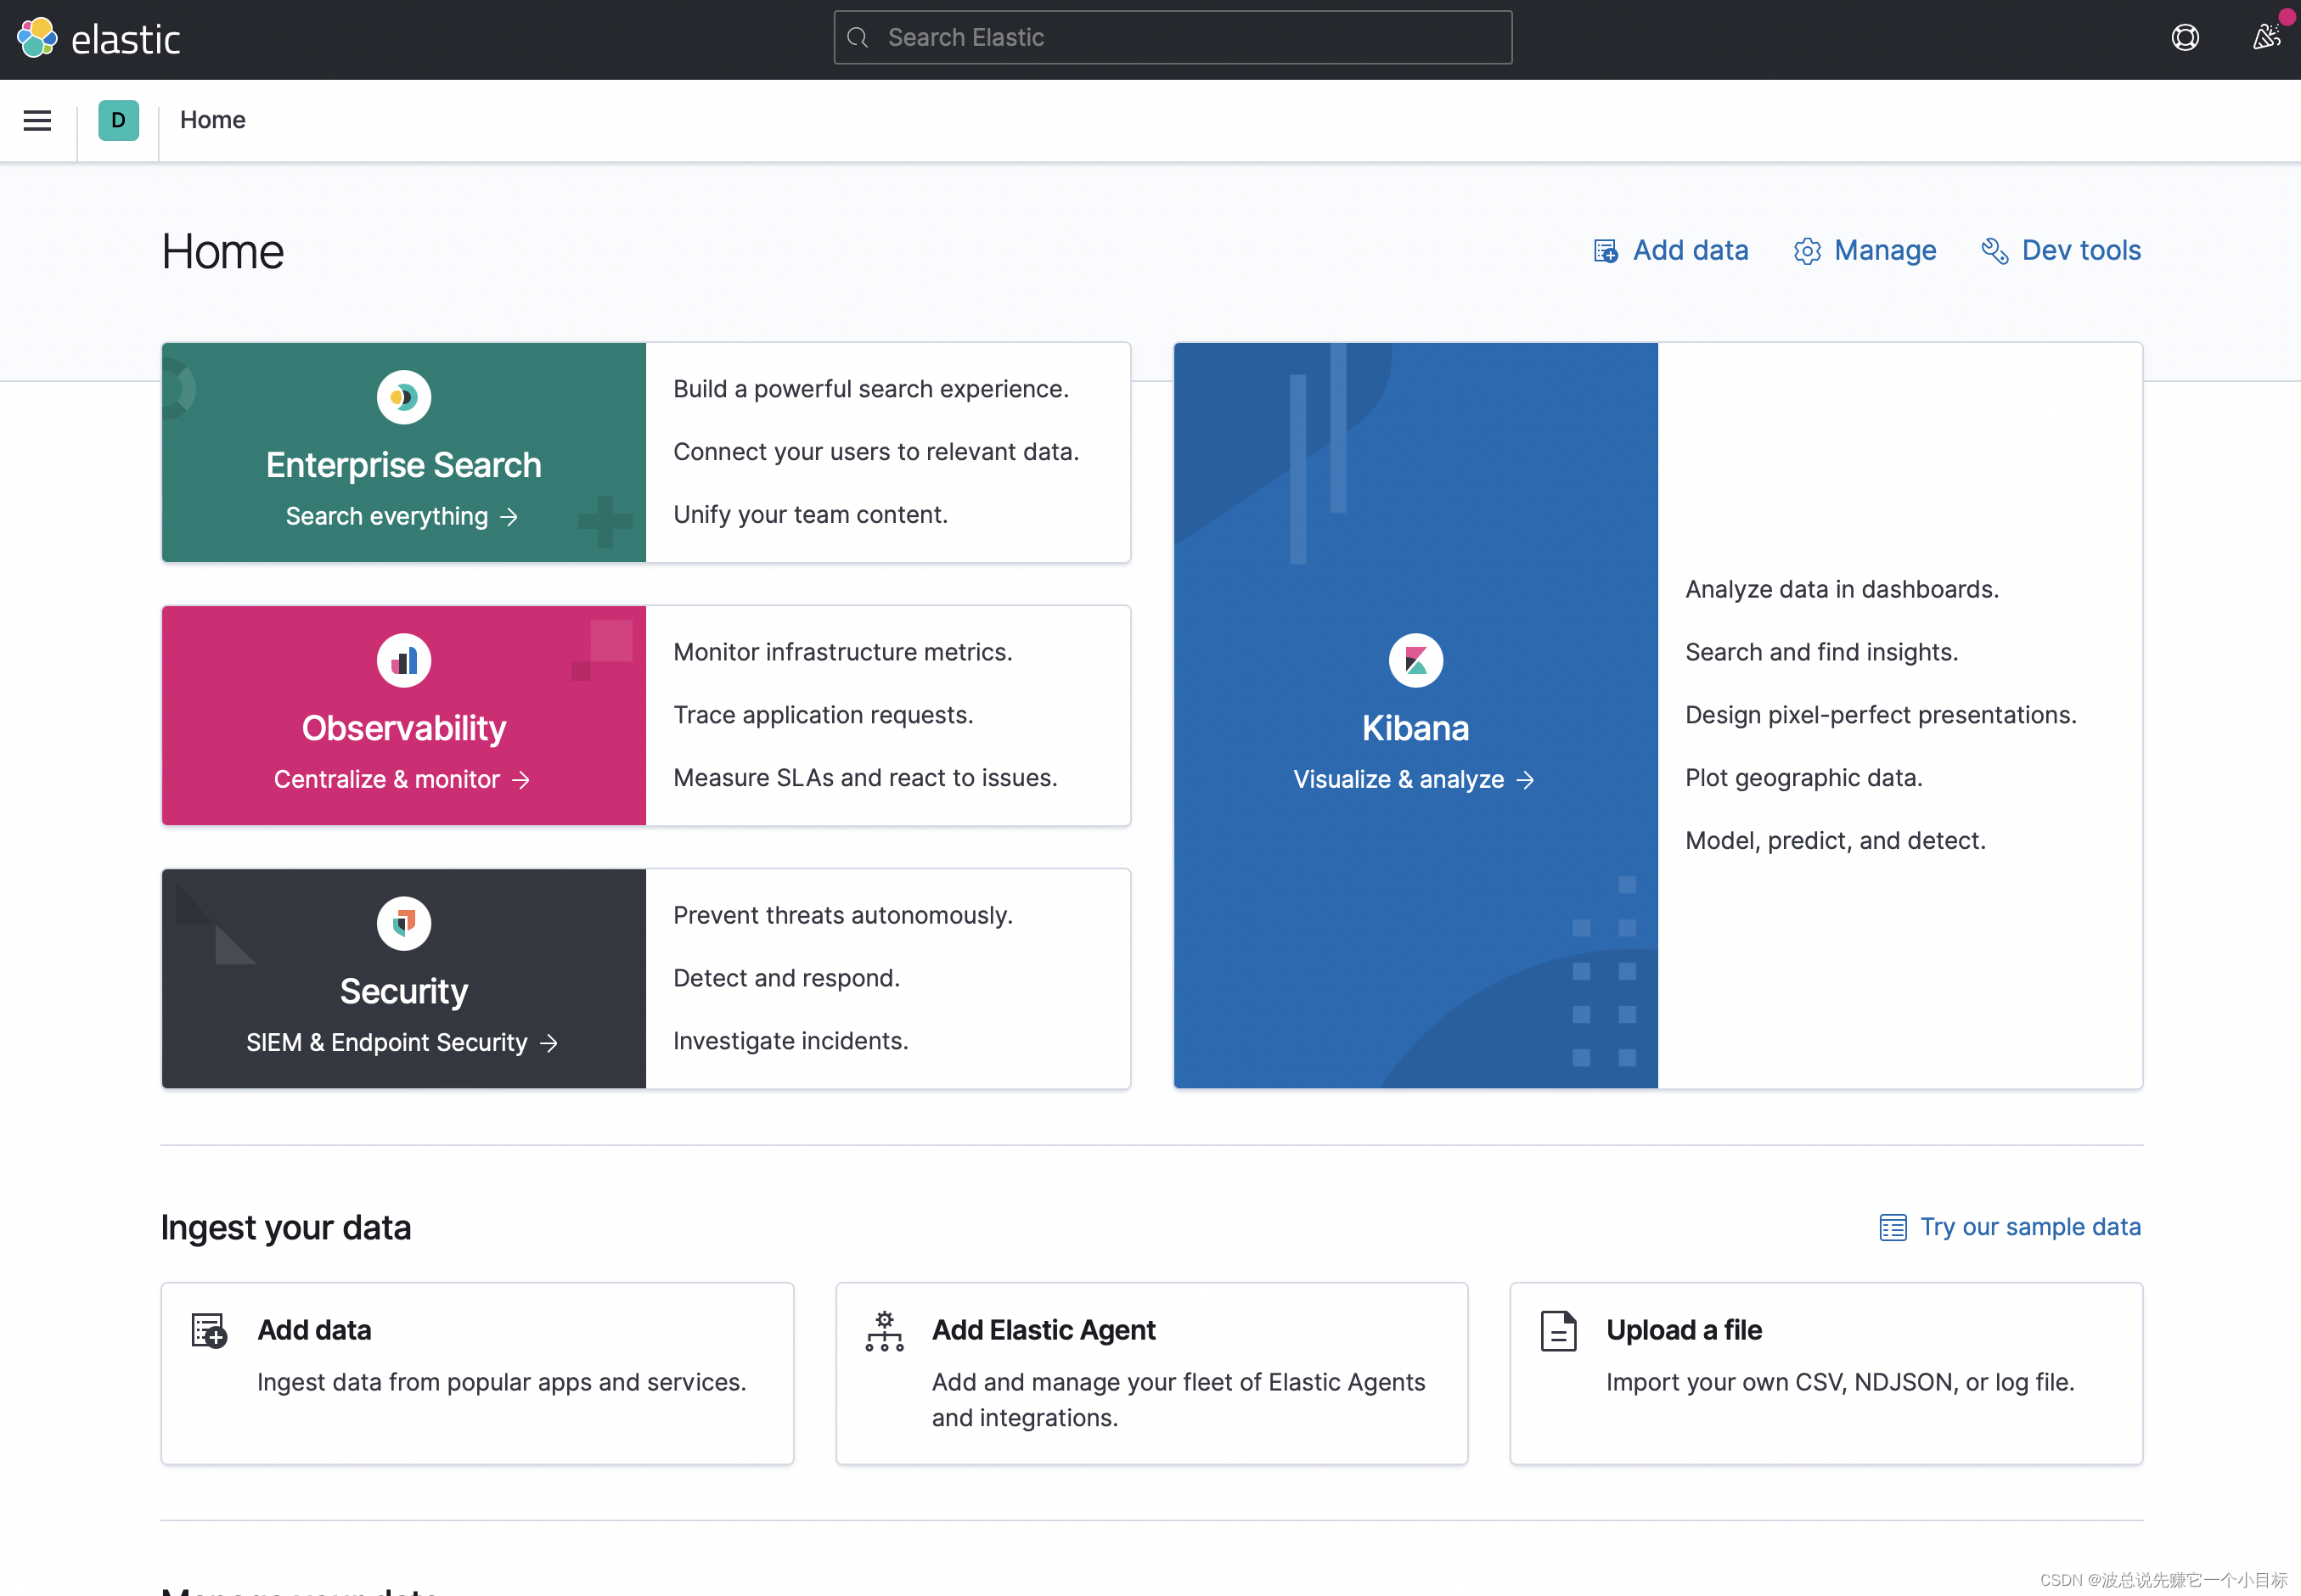Screen dimensions: 2301x1596
Task: Click the Upload a file document icon
Action: point(1559,1331)
